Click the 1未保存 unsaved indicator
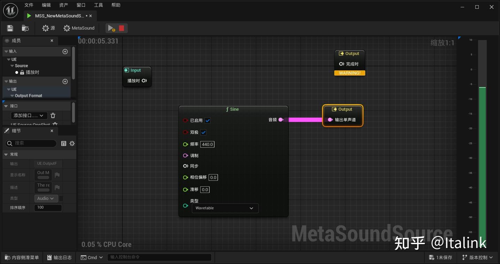The width and height of the screenshot is (500, 264). pyautogui.click(x=441, y=258)
